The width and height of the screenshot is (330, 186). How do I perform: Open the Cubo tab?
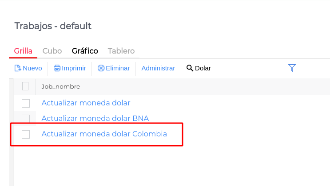tap(52, 51)
